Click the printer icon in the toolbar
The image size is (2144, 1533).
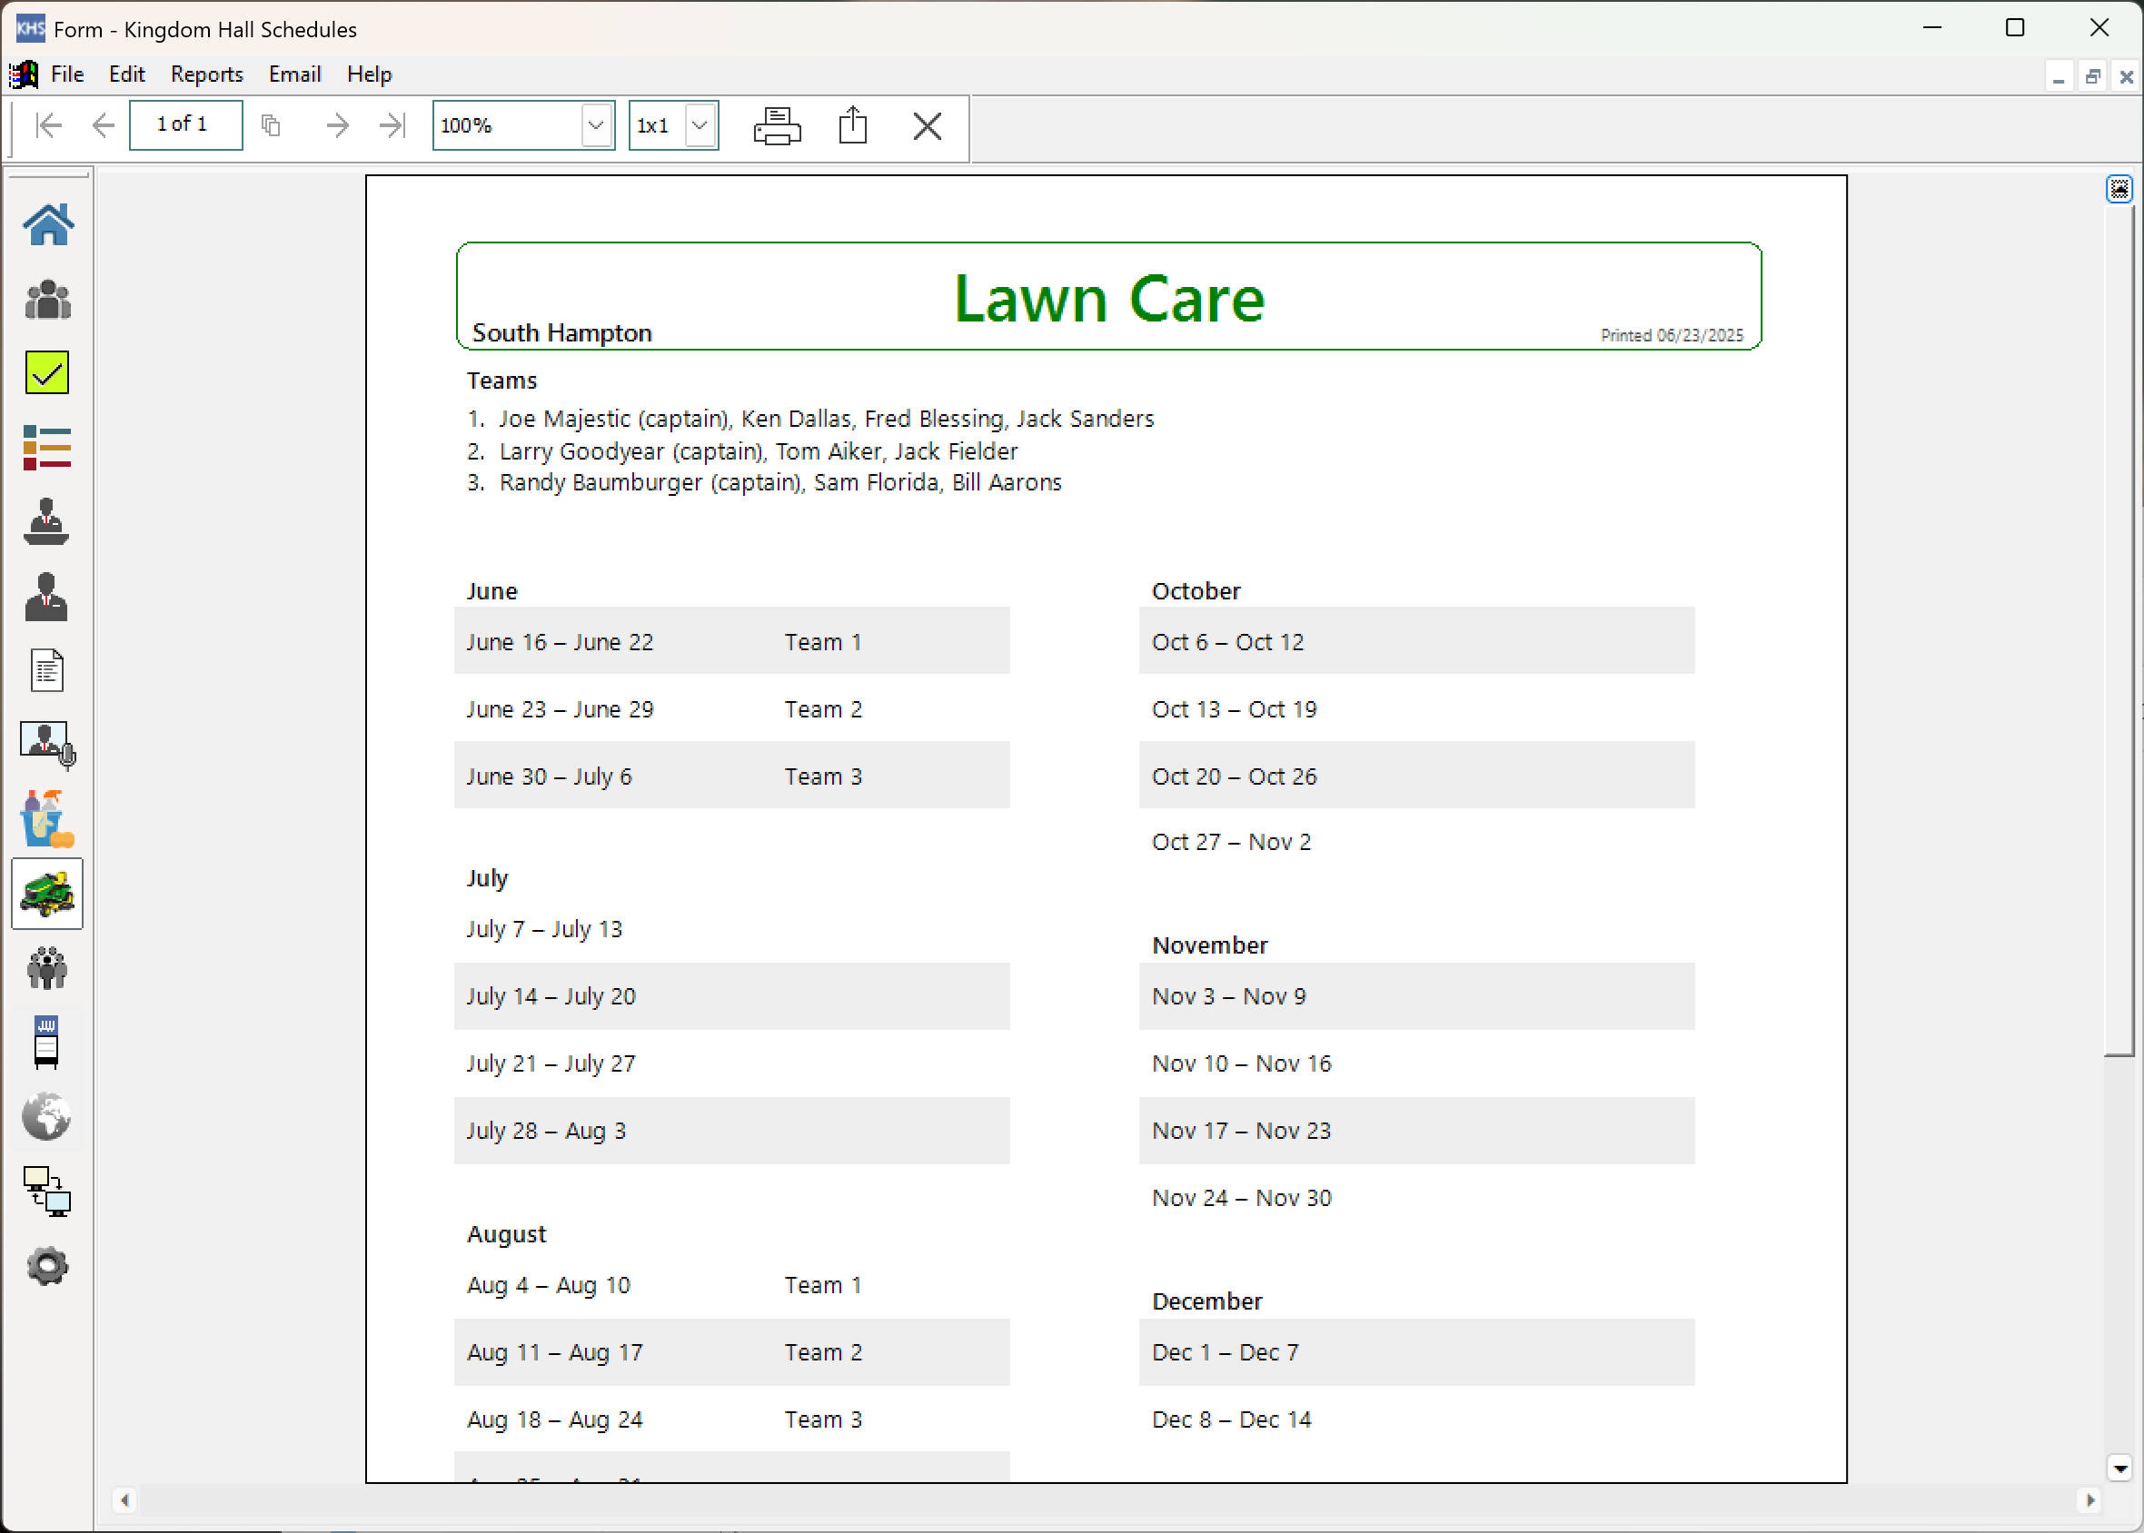coord(777,125)
